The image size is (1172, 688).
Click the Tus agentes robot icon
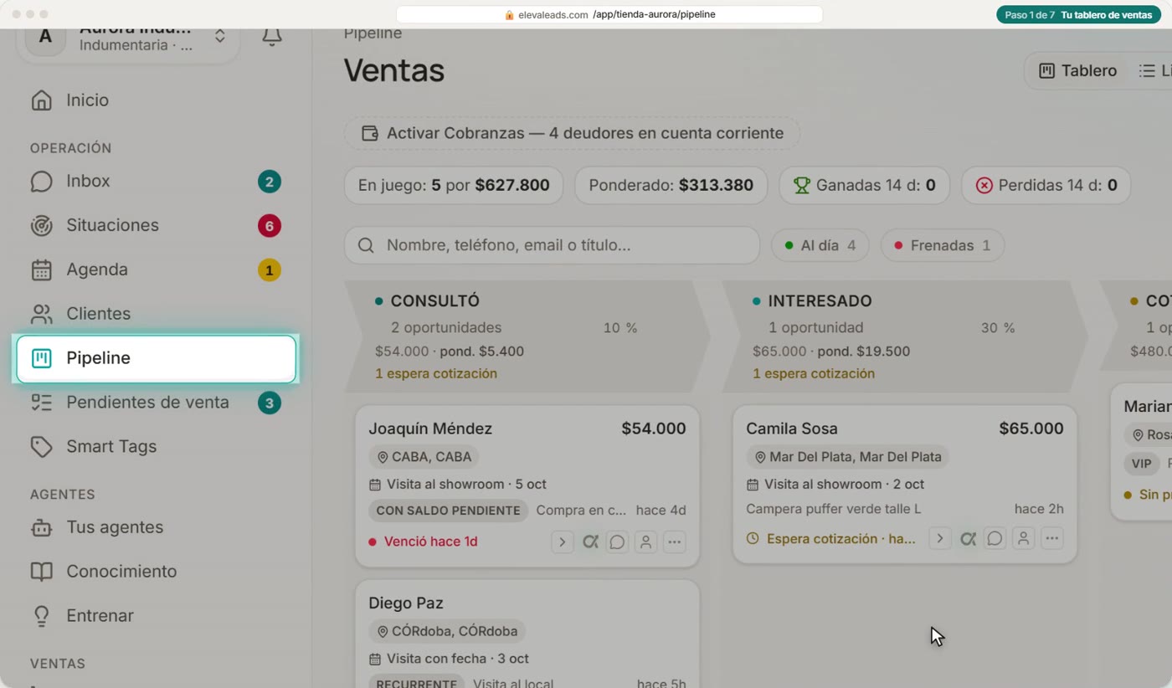[x=41, y=528]
